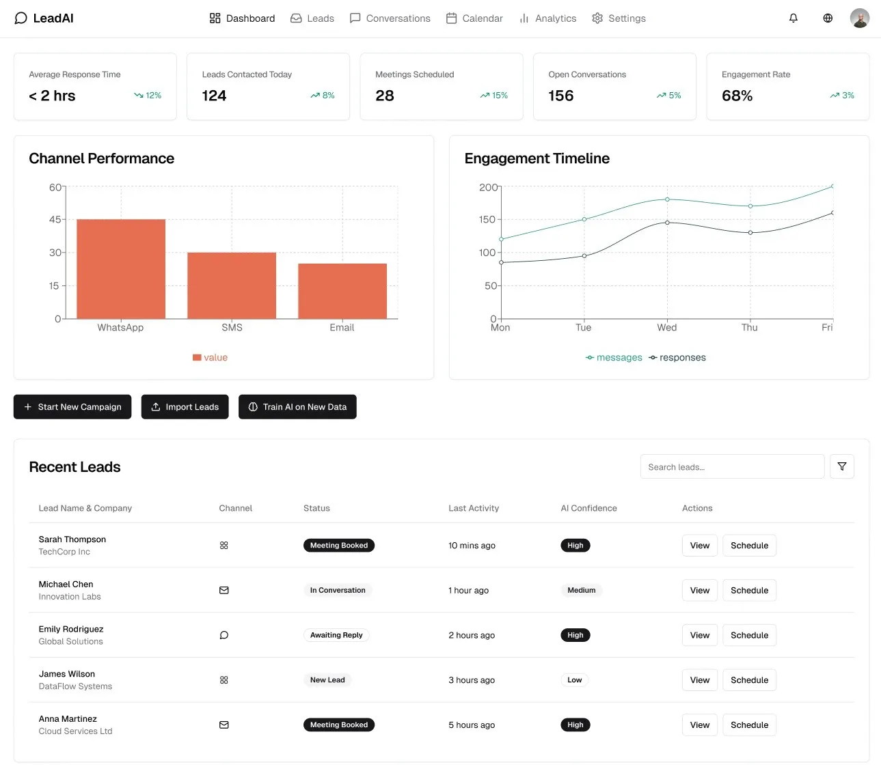Open the Calendar icon in the navbar
This screenshot has width=881, height=773.
(x=452, y=18)
